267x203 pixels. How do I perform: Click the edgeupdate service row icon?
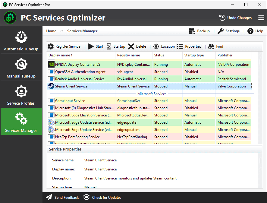(x=51, y=122)
